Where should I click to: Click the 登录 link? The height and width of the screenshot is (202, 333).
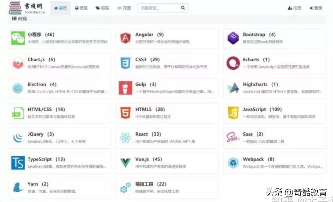316,8
